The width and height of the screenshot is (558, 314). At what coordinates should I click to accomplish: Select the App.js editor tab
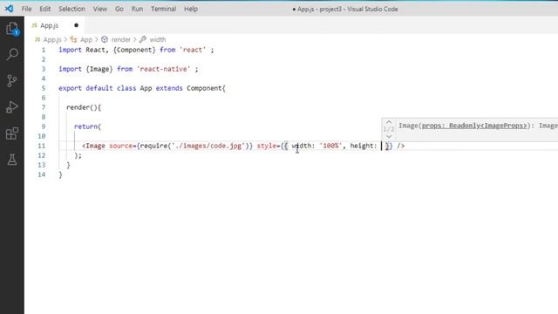[55, 25]
